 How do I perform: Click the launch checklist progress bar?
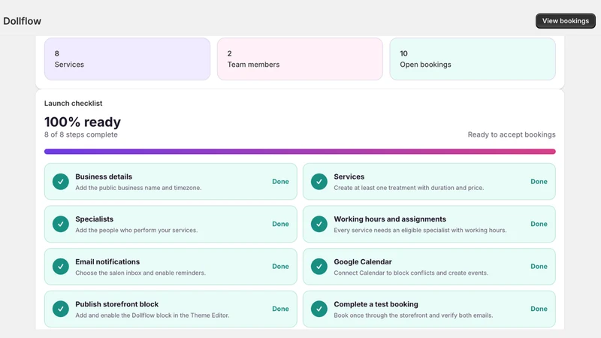coord(300,152)
